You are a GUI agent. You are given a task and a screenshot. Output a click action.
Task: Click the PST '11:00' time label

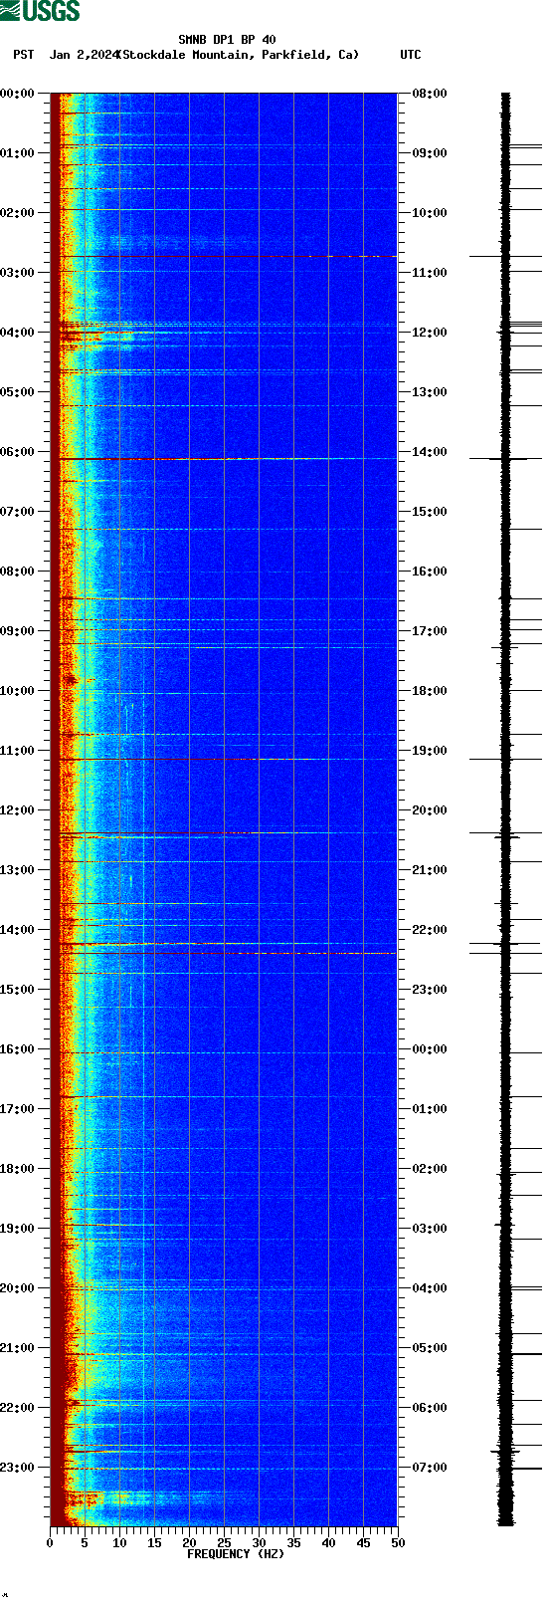18,751
